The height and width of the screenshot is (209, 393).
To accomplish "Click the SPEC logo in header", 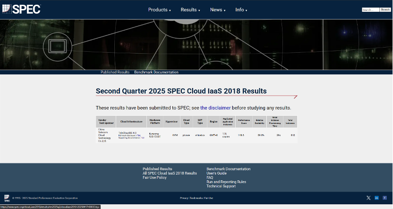I will click(x=21, y=9).
